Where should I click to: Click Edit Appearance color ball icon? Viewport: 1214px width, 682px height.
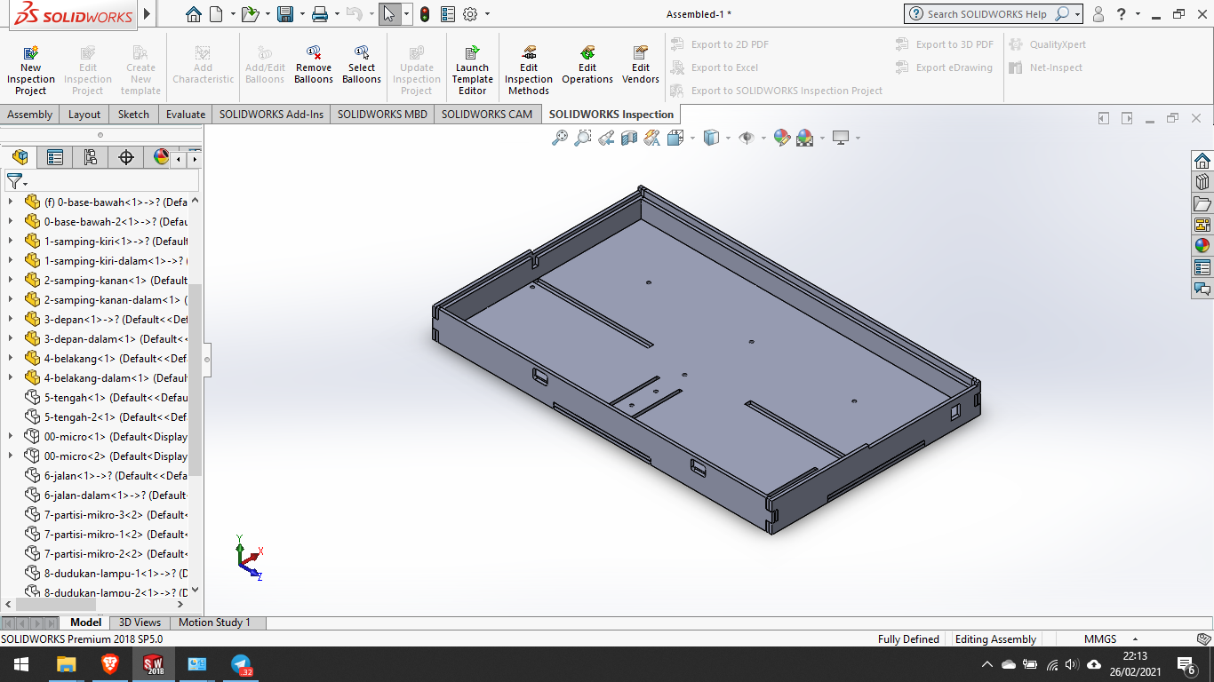pyautogui.click(x=781, y=138)
